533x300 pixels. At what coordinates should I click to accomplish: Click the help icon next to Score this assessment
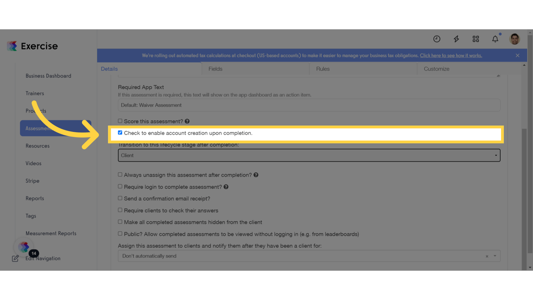(187, 121)
